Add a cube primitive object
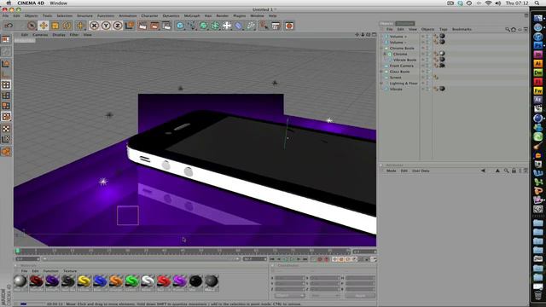Viewport: 546px width, 307px height. (180, 26)
